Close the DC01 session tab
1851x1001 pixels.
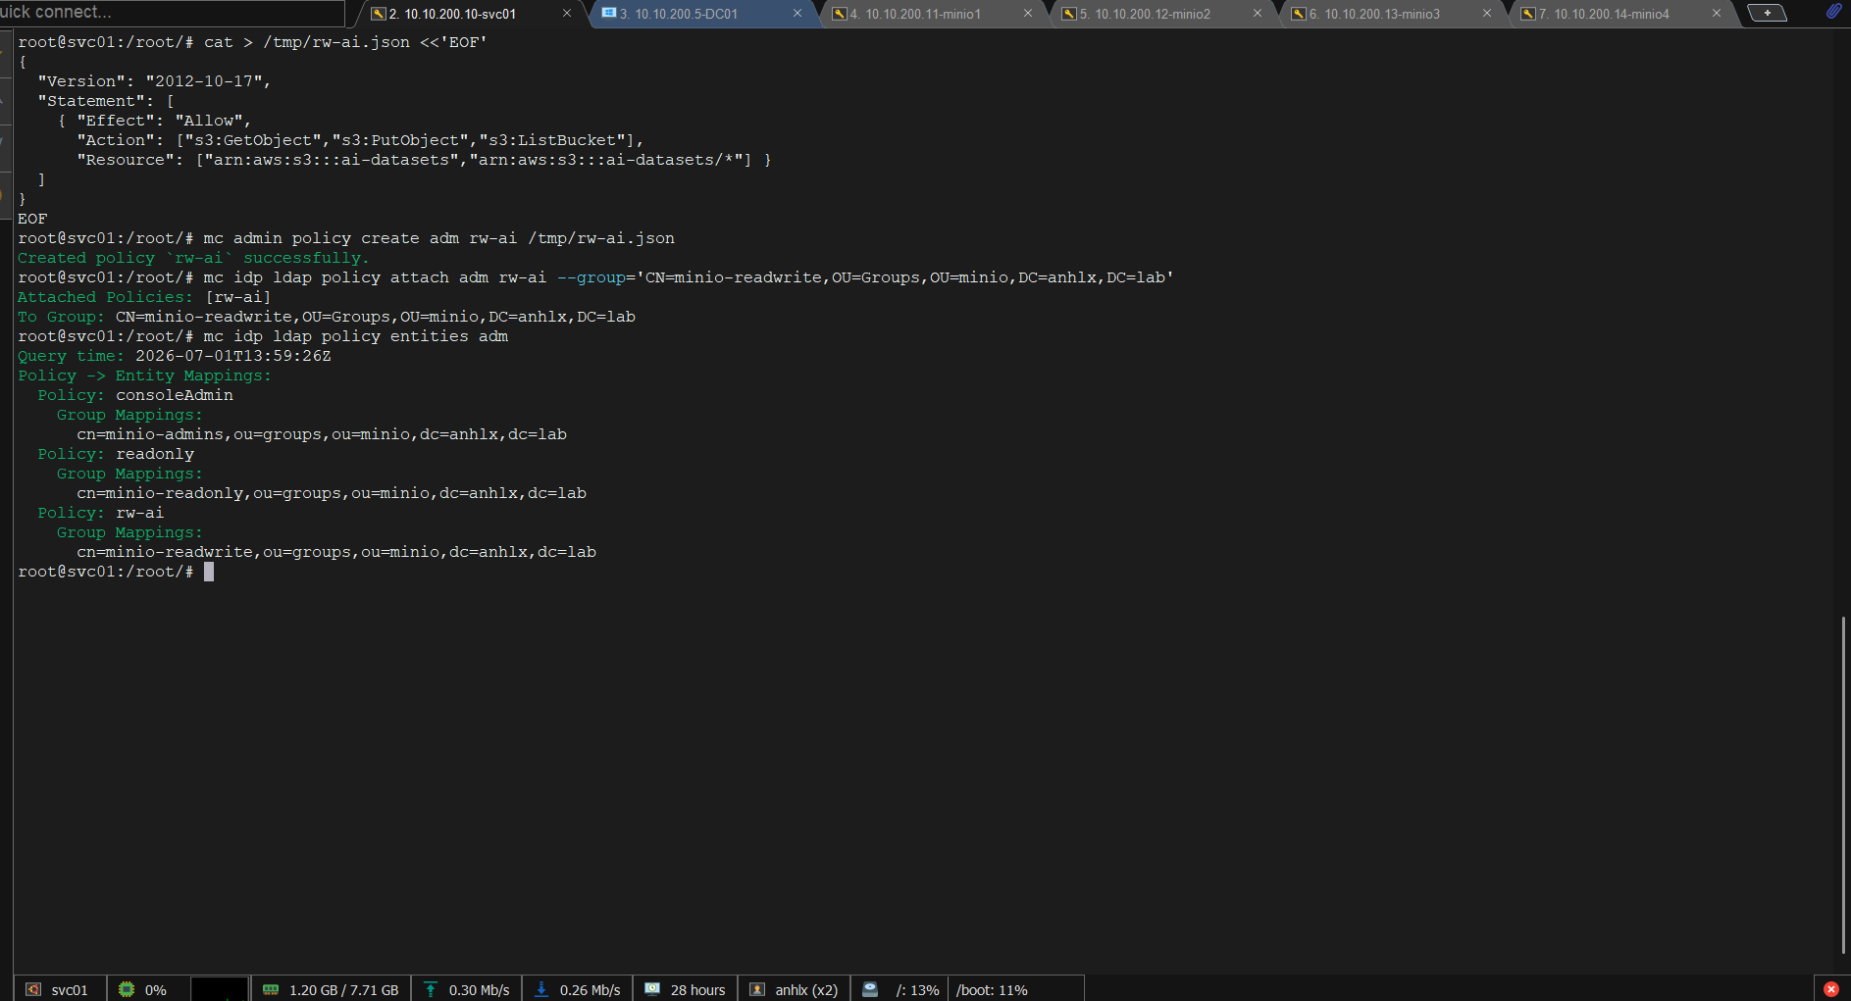[797, 14]
